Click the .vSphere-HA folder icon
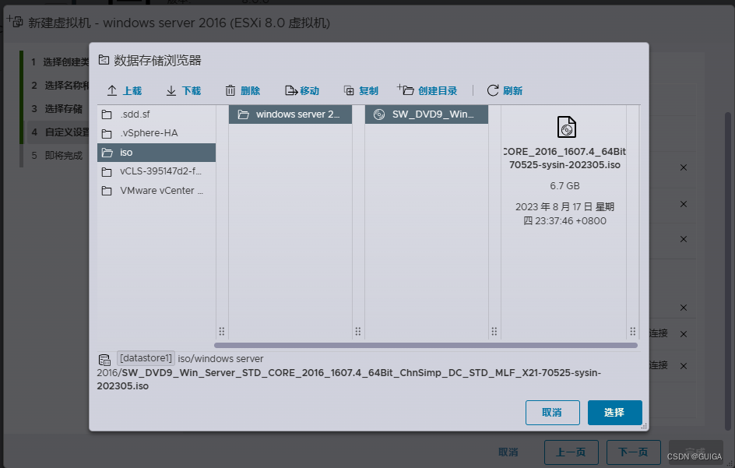The image size is (735, 468). pyautogui.click(x=107, y=134)
